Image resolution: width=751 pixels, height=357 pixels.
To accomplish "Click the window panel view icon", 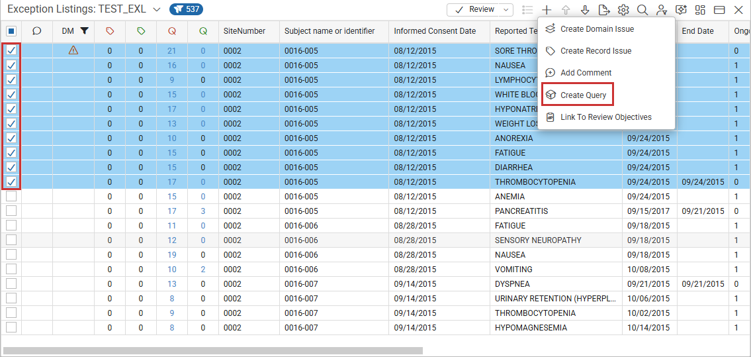I will point(719,9).
